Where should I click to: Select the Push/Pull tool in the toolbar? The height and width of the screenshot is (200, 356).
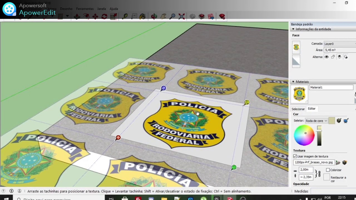tap(77, 17)
